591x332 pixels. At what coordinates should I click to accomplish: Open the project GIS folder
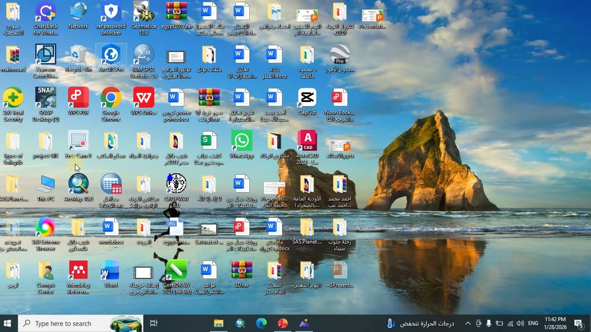46,145
